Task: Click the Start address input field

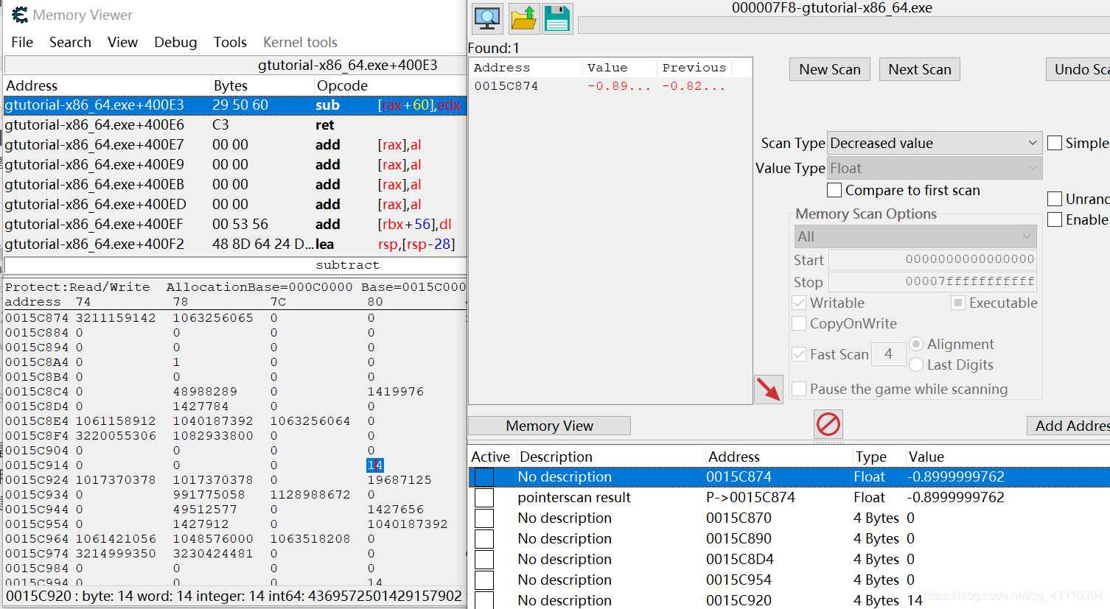Action: click(x=932, y=259)
